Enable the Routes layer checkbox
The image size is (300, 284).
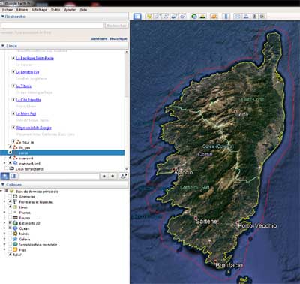[x=10, y=218]
